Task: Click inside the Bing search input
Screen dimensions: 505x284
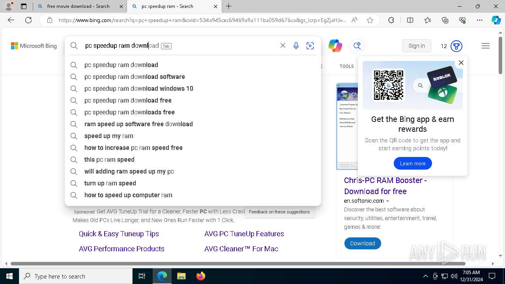Action: pyautogui.click(x=180, y=46)
